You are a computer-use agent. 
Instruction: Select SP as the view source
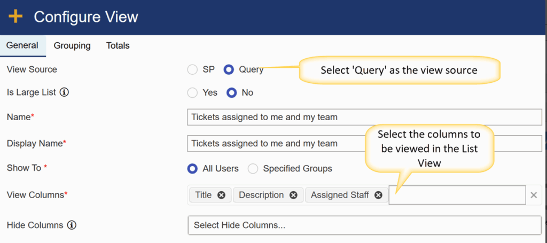click(x=192, y=70)
